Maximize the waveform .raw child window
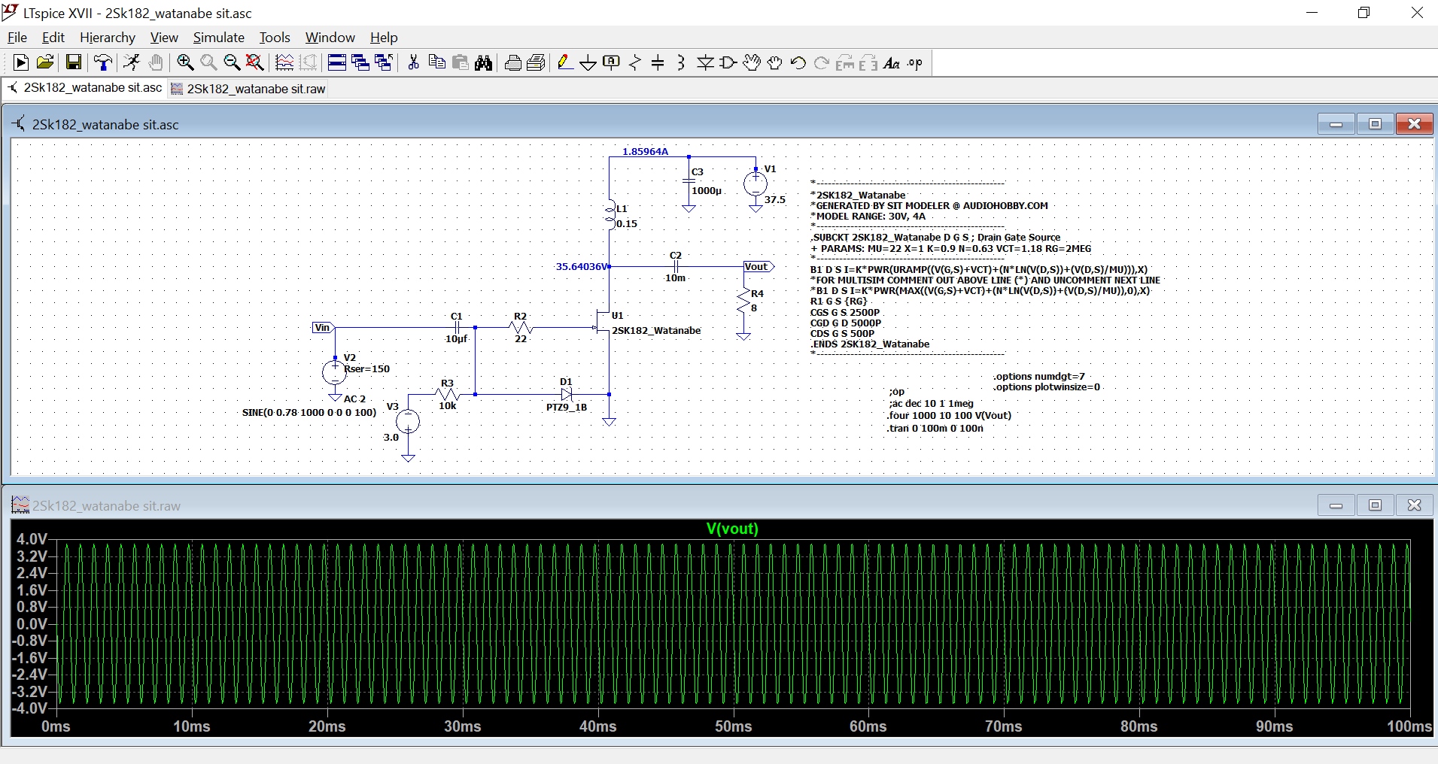 pyautogui.click(x=1375, y=505)
